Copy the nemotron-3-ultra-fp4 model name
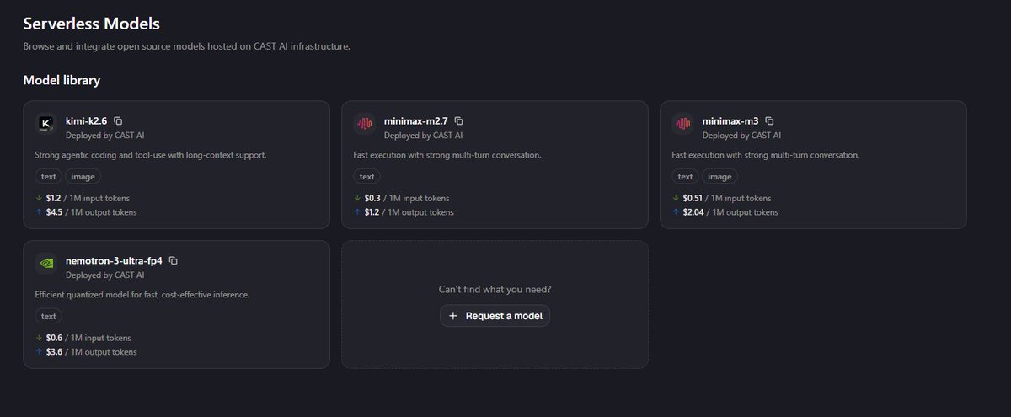1011x417 pixels. [x=174, y=261]
